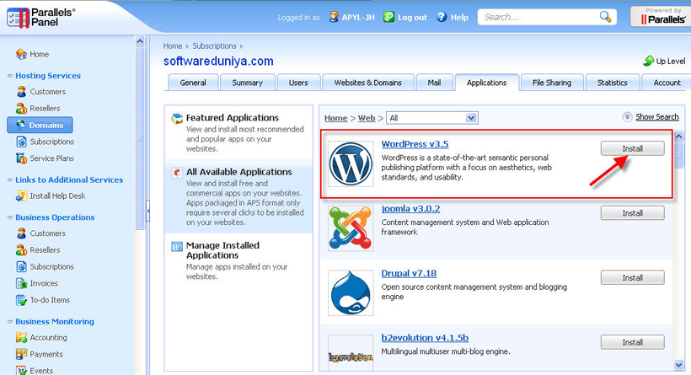Click the Web link in application path
691x375 pixels.
367,118
